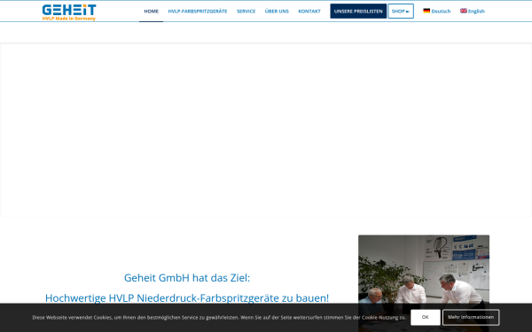The image size is (532, 332).
Task: Click 'Hochwertige HVLP Niederdruck-Farbspritzgeräte' heading
Action: (187, 298)
